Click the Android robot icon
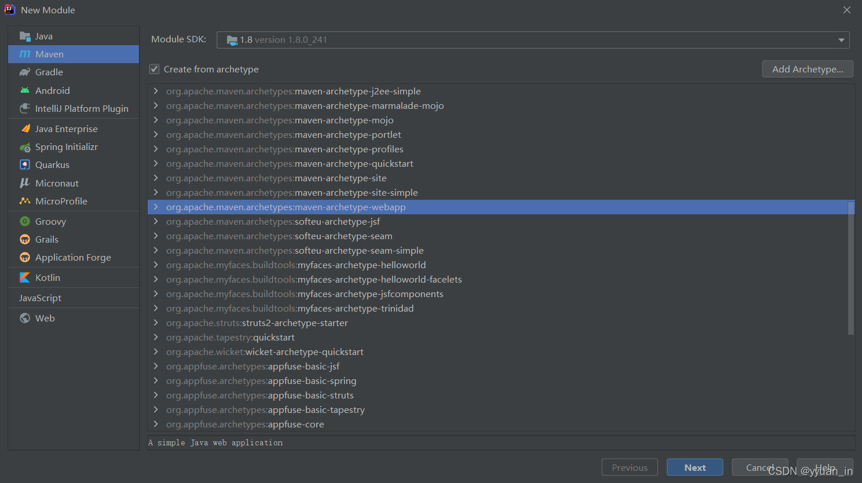Viewport: 862px width, 483px height. [25, 90]
